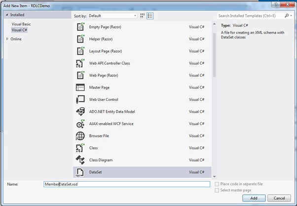Collapse the Installed tree node
The height and width of the screenshot is (206, 297).
pos(7,15)
